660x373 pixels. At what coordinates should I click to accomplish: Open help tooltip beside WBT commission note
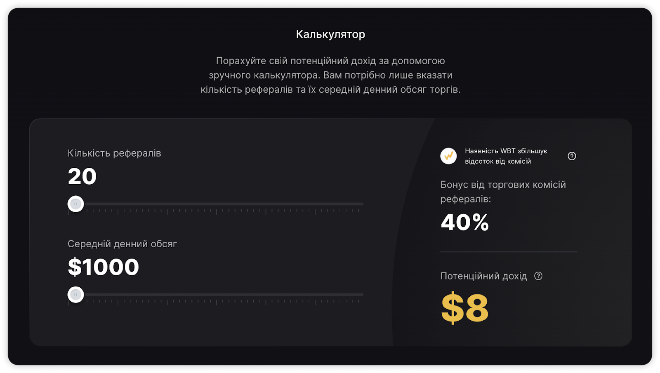pos(572,156)
